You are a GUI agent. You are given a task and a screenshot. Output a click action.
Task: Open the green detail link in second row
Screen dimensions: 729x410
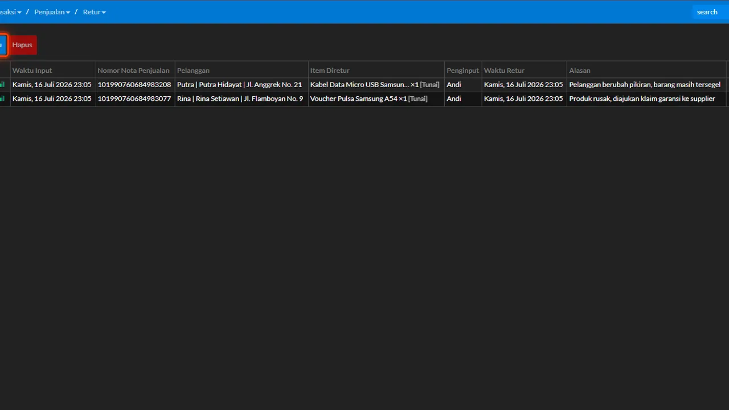click(2, 99)
